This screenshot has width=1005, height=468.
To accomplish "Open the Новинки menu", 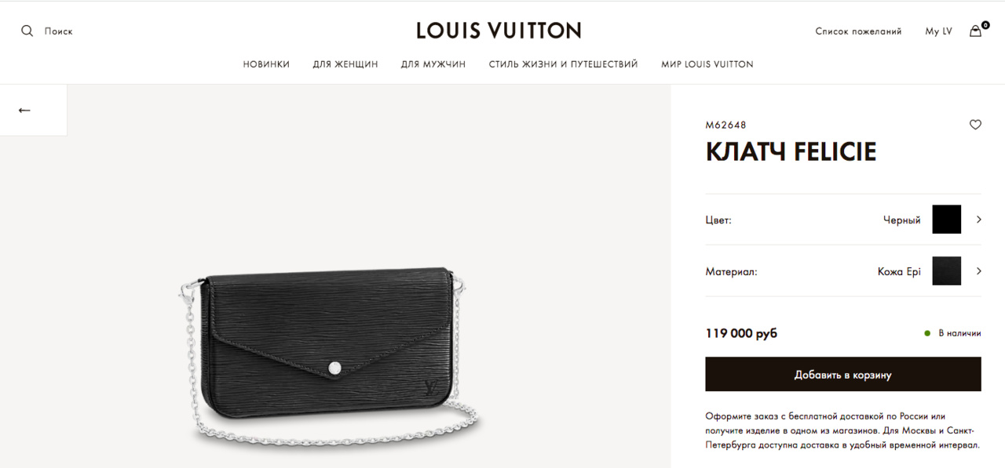I will tap(266, 64).
